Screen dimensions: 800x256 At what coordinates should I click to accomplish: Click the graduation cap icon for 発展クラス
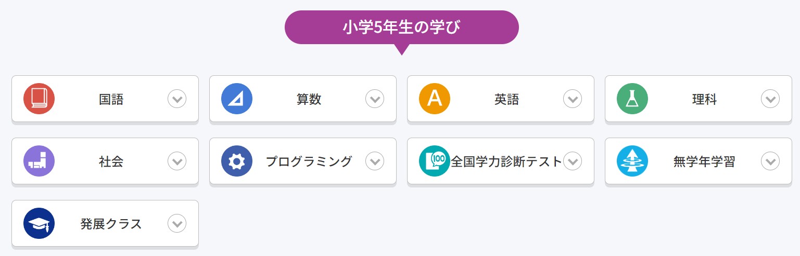[x=39, y=223]
